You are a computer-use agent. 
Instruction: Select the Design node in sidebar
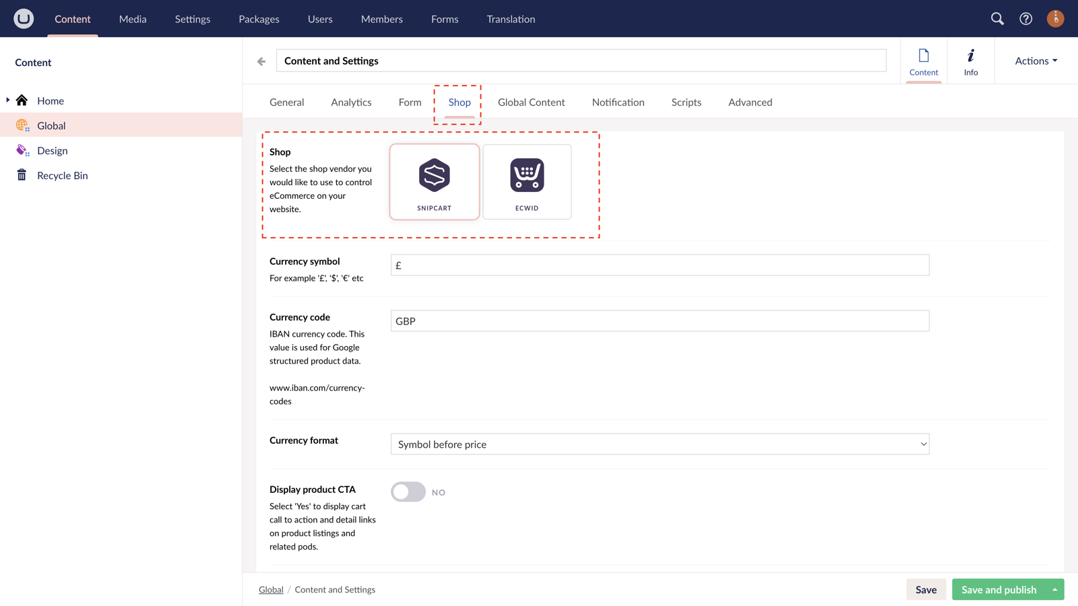point(53,150)
